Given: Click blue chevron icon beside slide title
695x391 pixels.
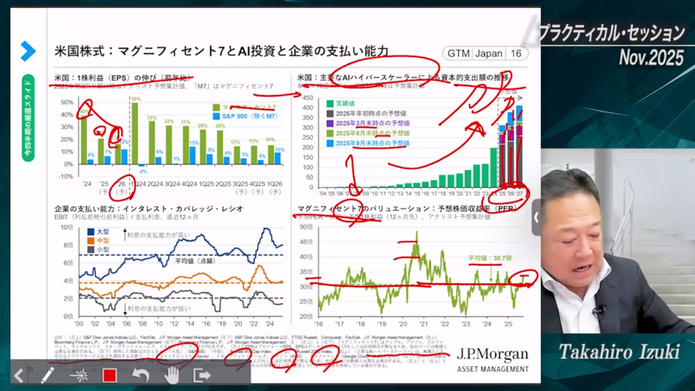Looking at the screenshot, I should 27,51.
